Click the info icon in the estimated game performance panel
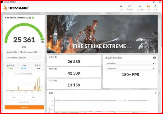 [x=155, y=58]
